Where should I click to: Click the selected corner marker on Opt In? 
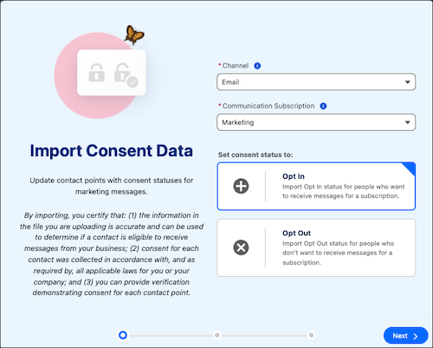(410, 168)
